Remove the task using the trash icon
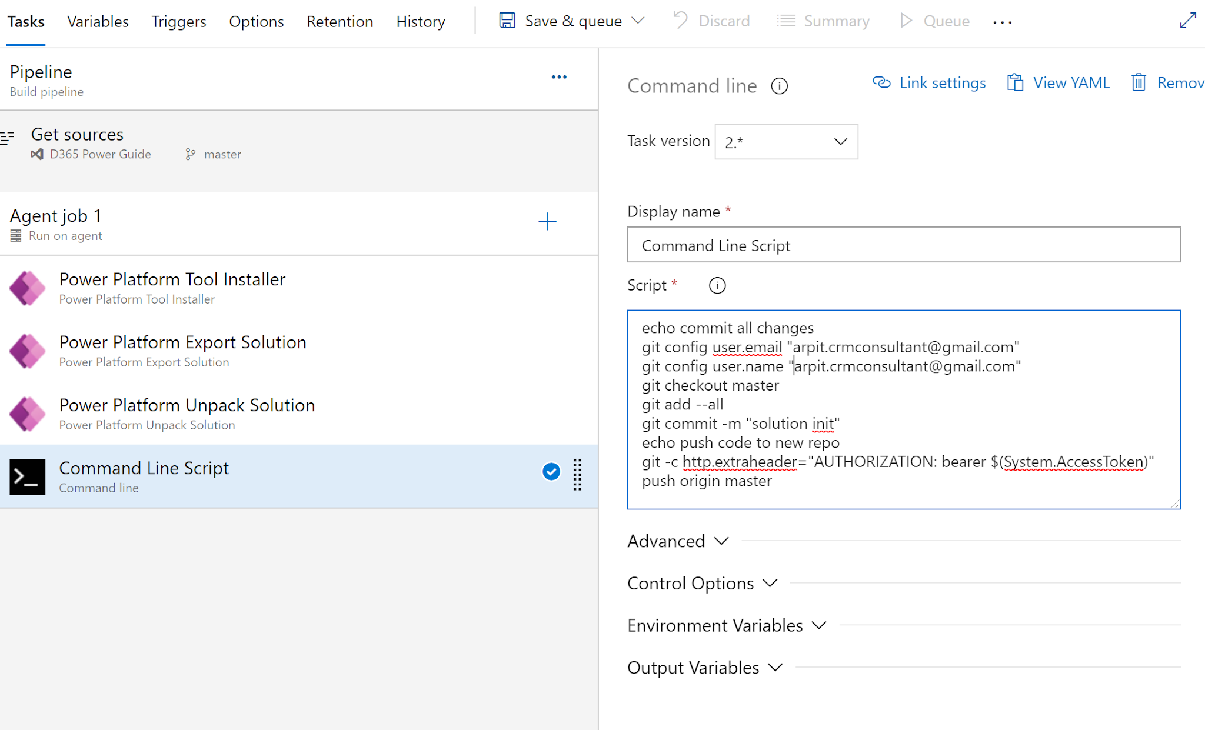 tap(1140, 82)
